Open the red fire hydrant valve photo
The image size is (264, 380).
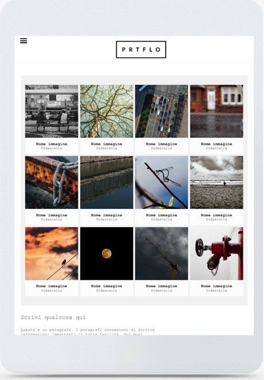point(216,254)
